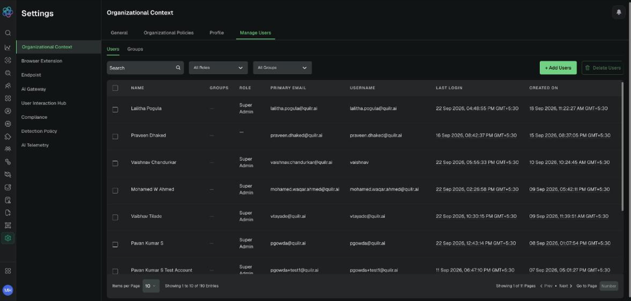Click the + Add Users button

pos(558,68)
